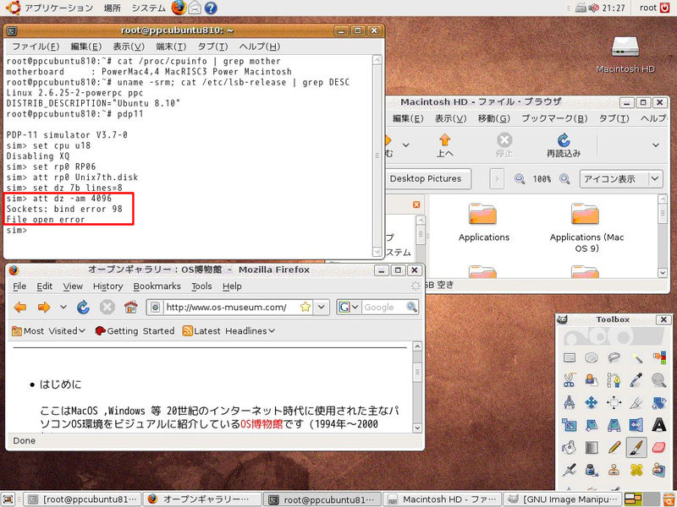This screenshot has height=507, width=677.
Task: Click the Firefox page vertical scrollbar
Action: (417, 388)
